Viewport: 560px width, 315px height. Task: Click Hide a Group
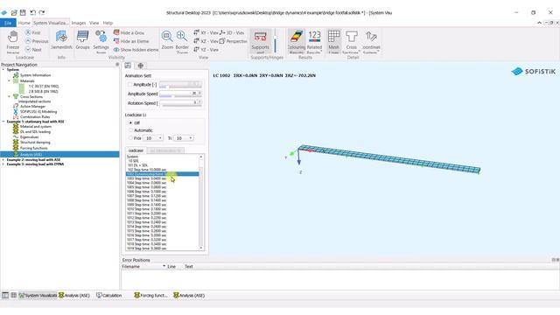pos(129,32)
